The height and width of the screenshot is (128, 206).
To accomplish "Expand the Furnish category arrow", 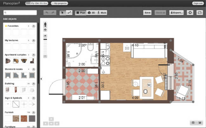I will pos(34,112).
